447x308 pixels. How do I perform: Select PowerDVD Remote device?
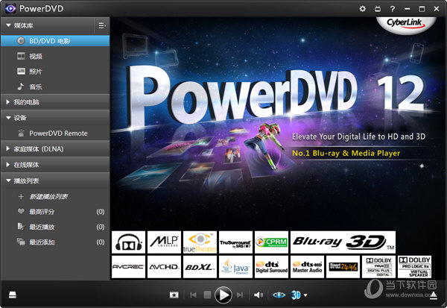tap(58, 133)
